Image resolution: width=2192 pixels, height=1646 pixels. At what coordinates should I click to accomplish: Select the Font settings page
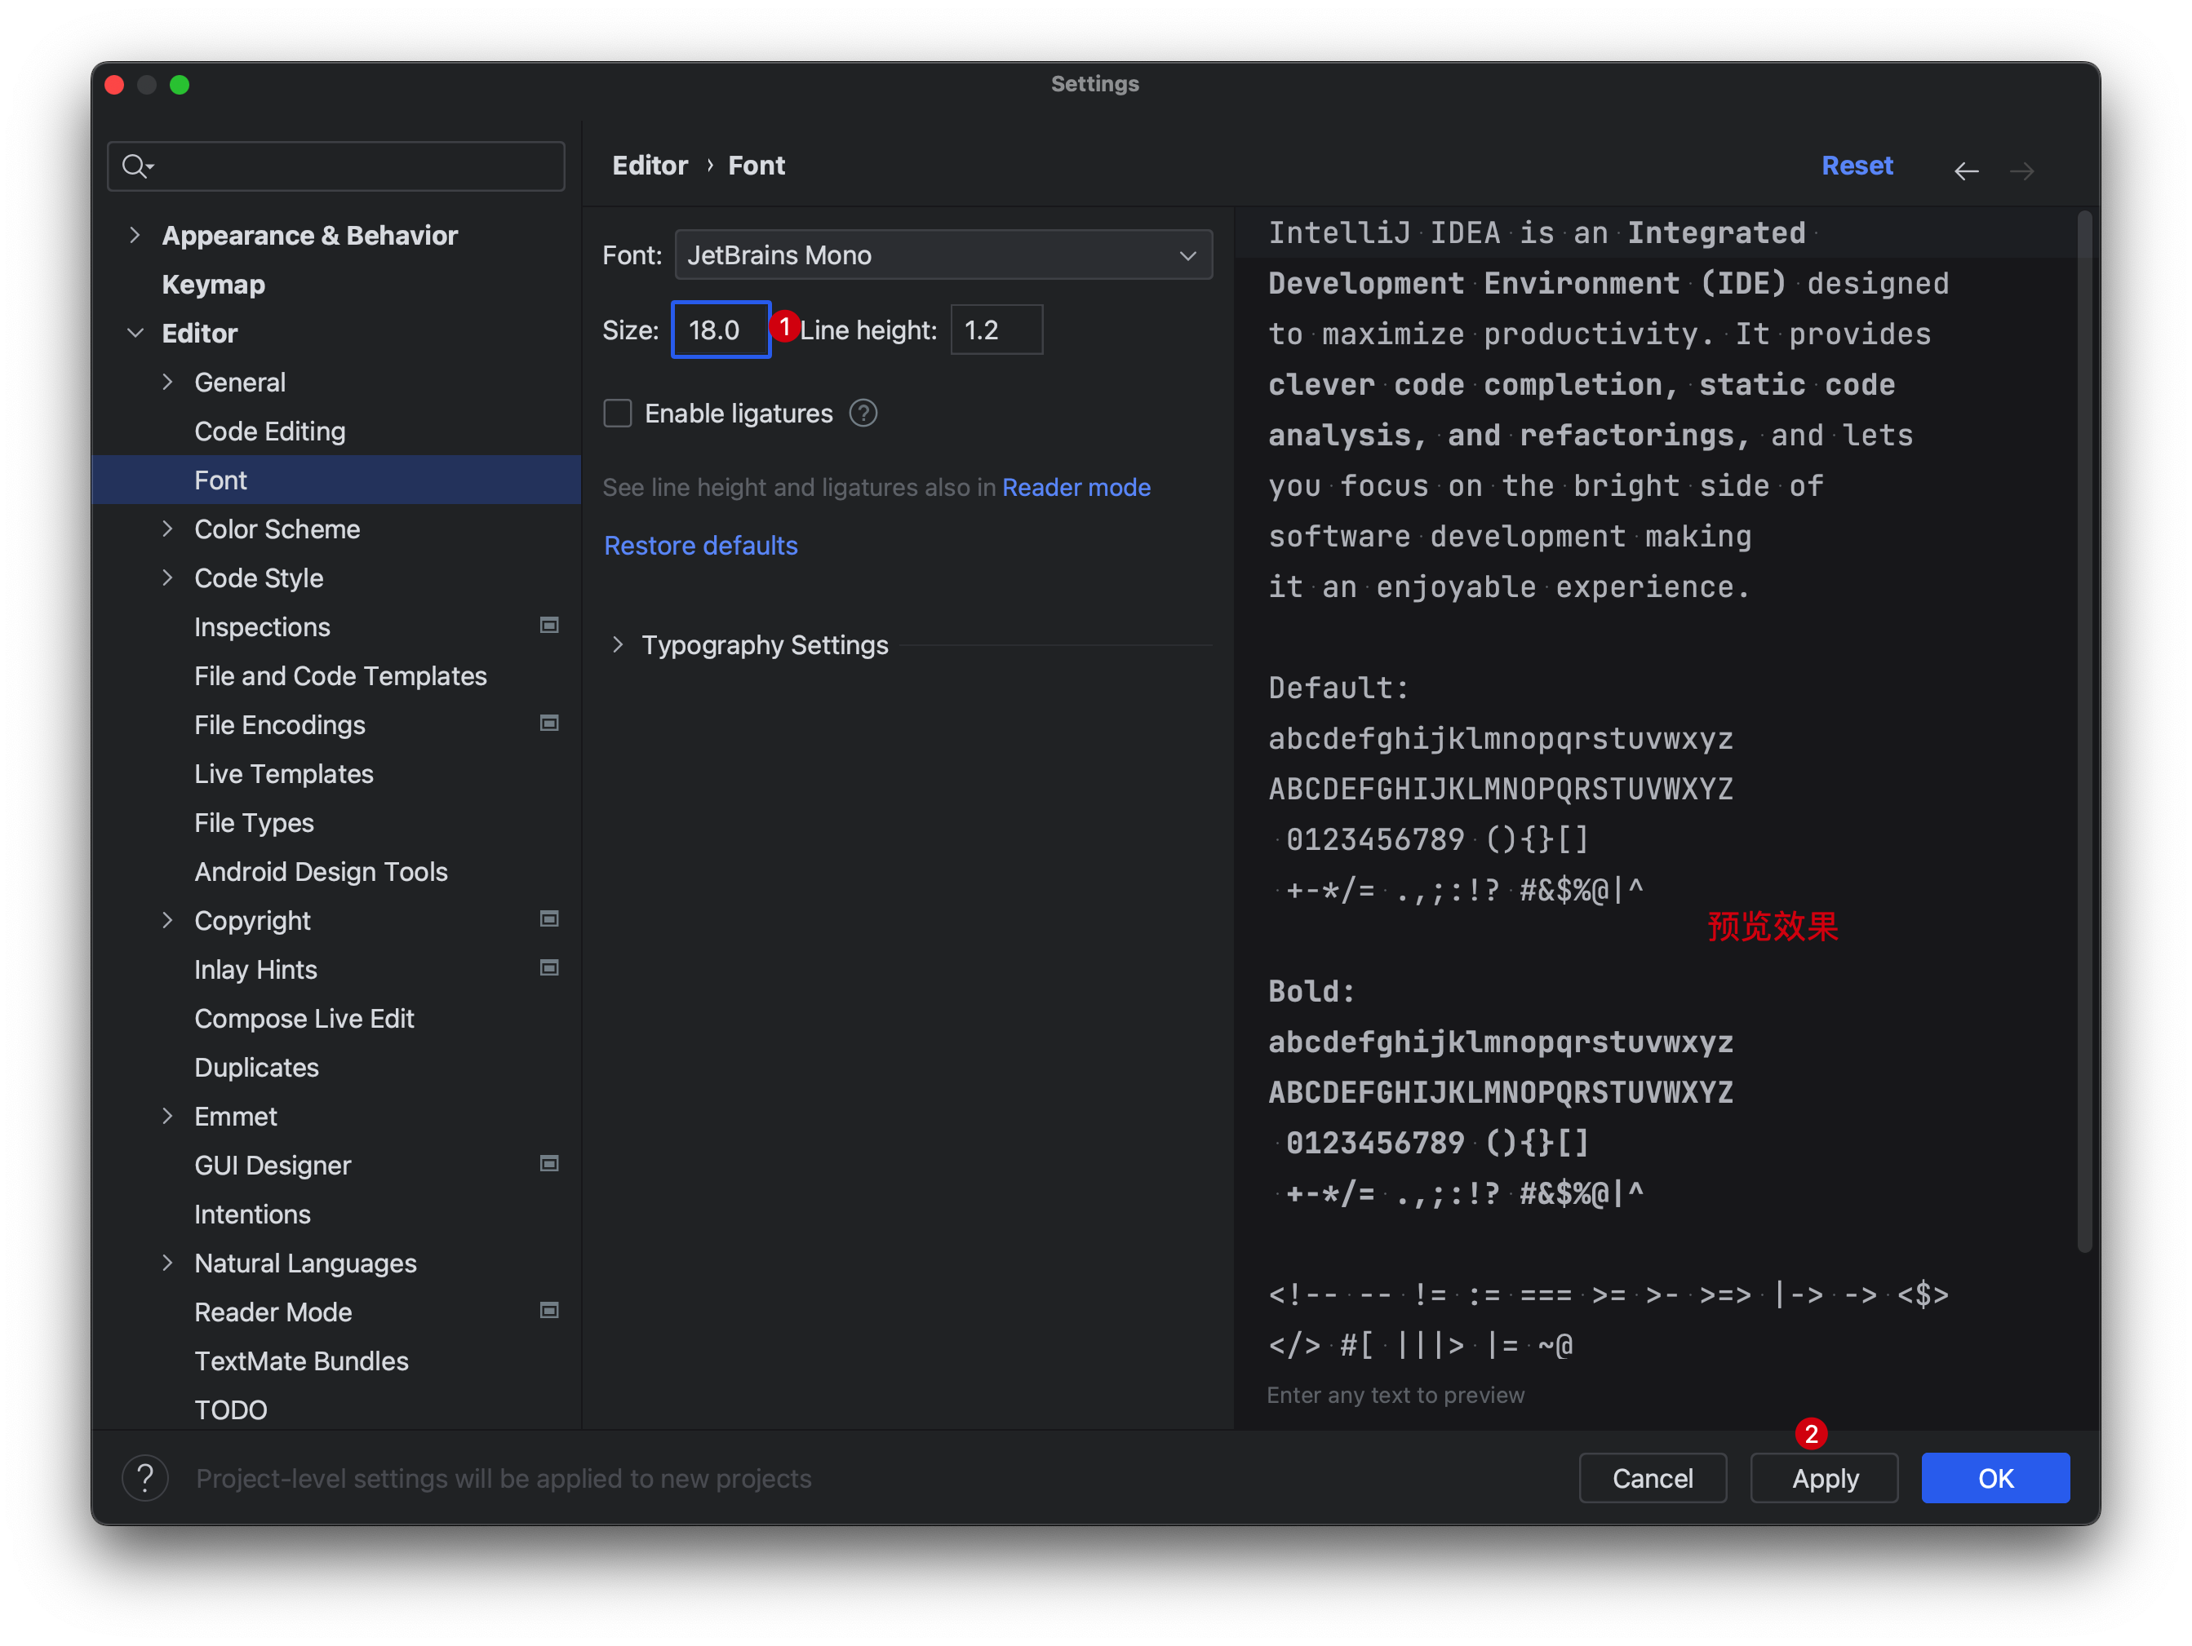point(336,480)
